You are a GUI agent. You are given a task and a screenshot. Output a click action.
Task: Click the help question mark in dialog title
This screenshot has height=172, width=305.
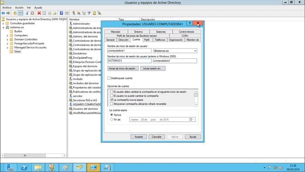[190, 23]
